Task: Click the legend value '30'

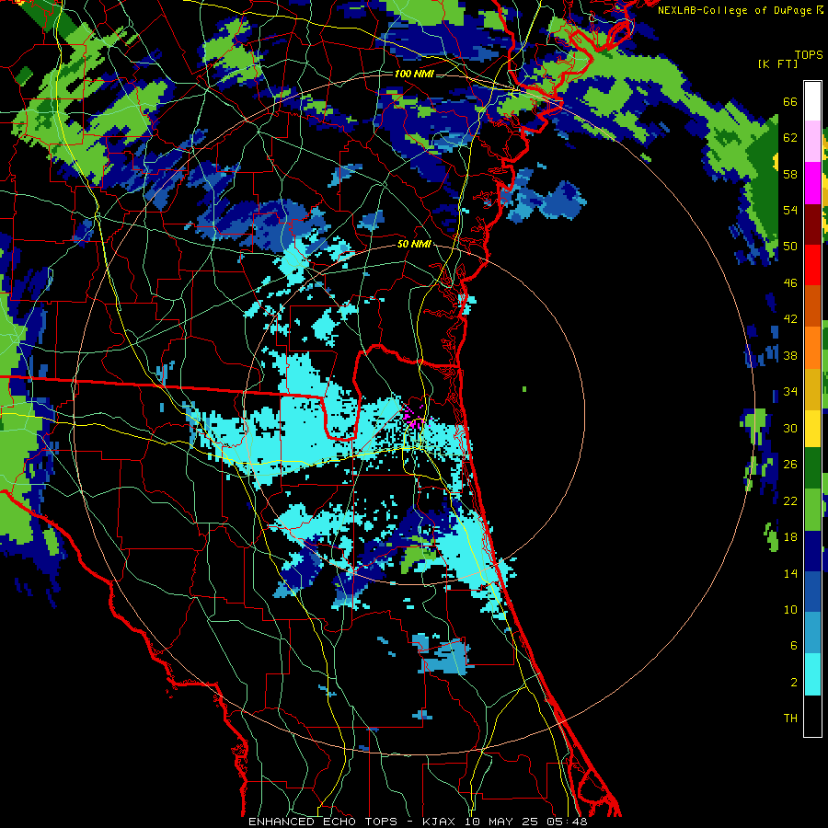Action: 790,428
